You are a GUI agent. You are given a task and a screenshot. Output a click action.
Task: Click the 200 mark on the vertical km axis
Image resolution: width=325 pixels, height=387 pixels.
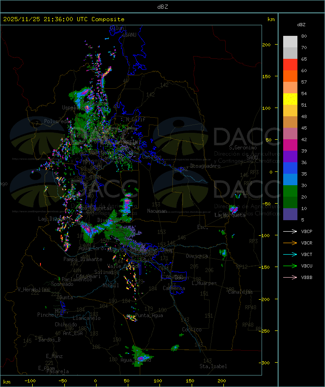[266, 45]
